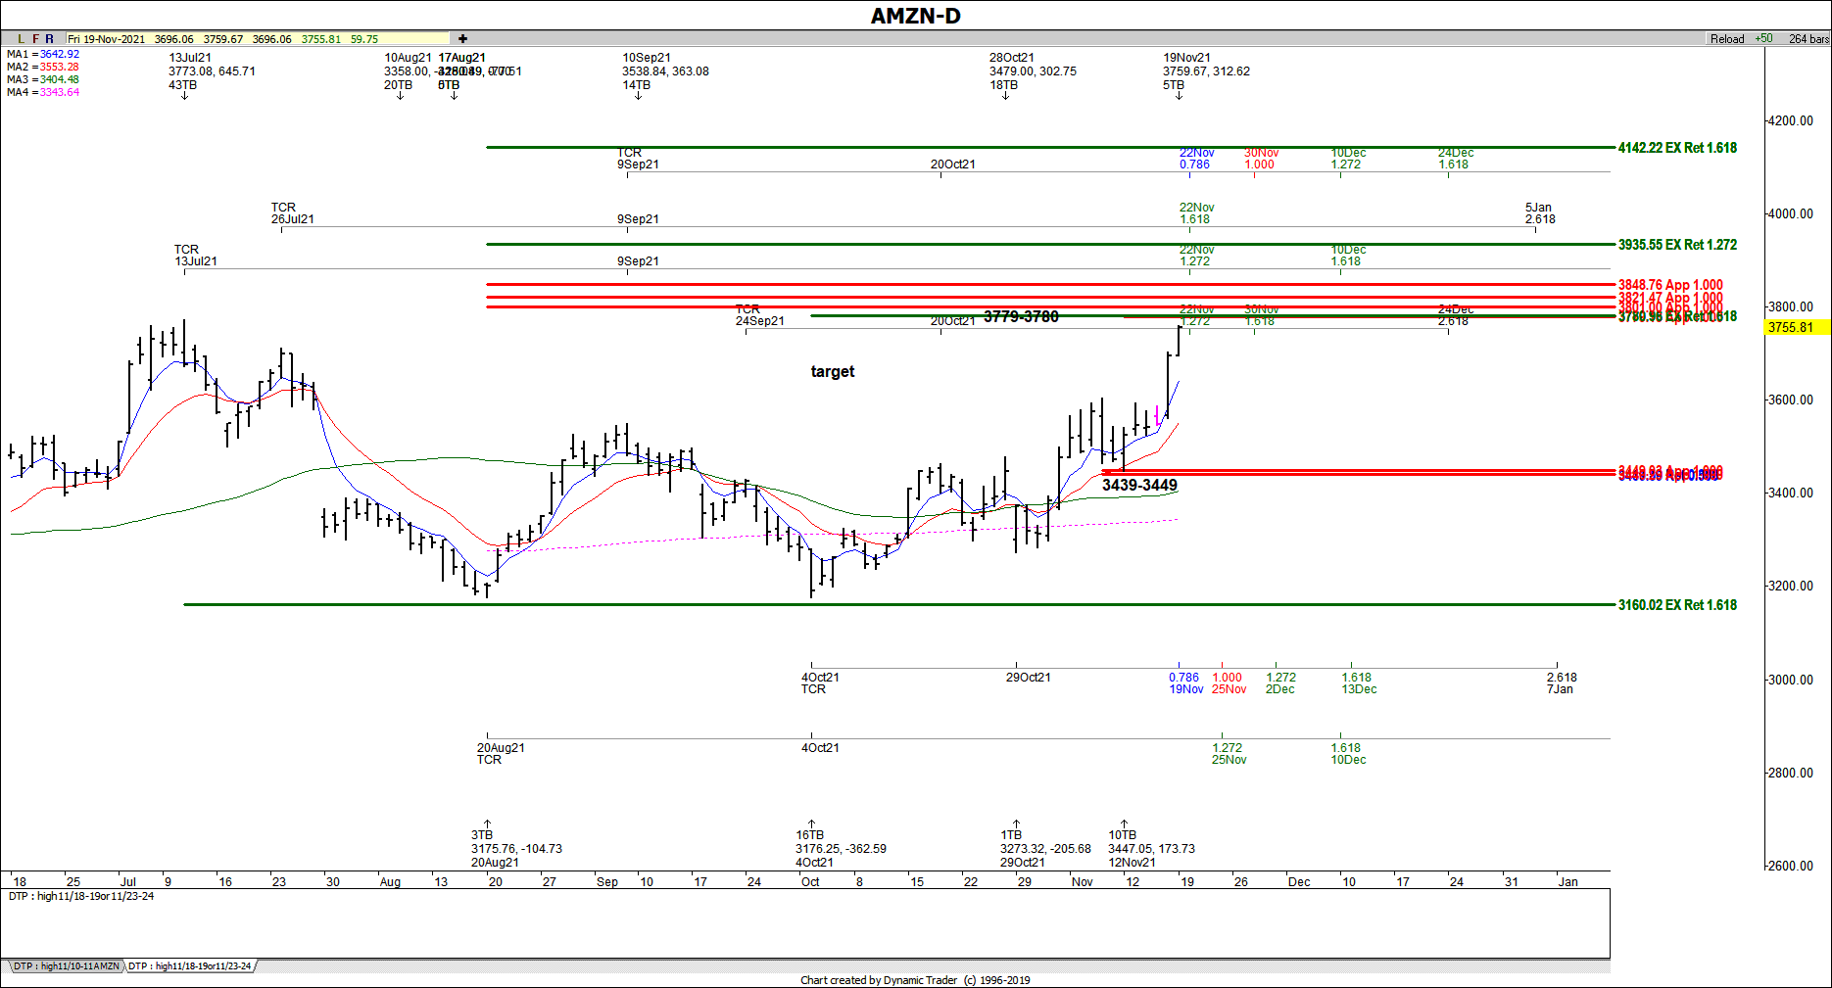This screenshot has width=1832, height=988.
Task: Click the TCR 26Jul21 time cycle label
Action: point(293,213)
